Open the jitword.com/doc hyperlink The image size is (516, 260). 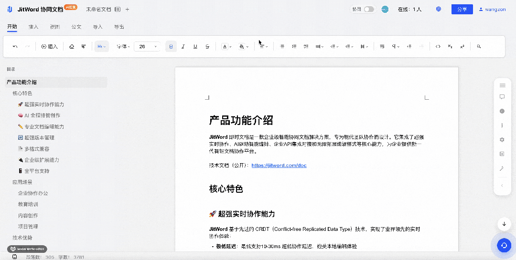click(x=279, y=166)
